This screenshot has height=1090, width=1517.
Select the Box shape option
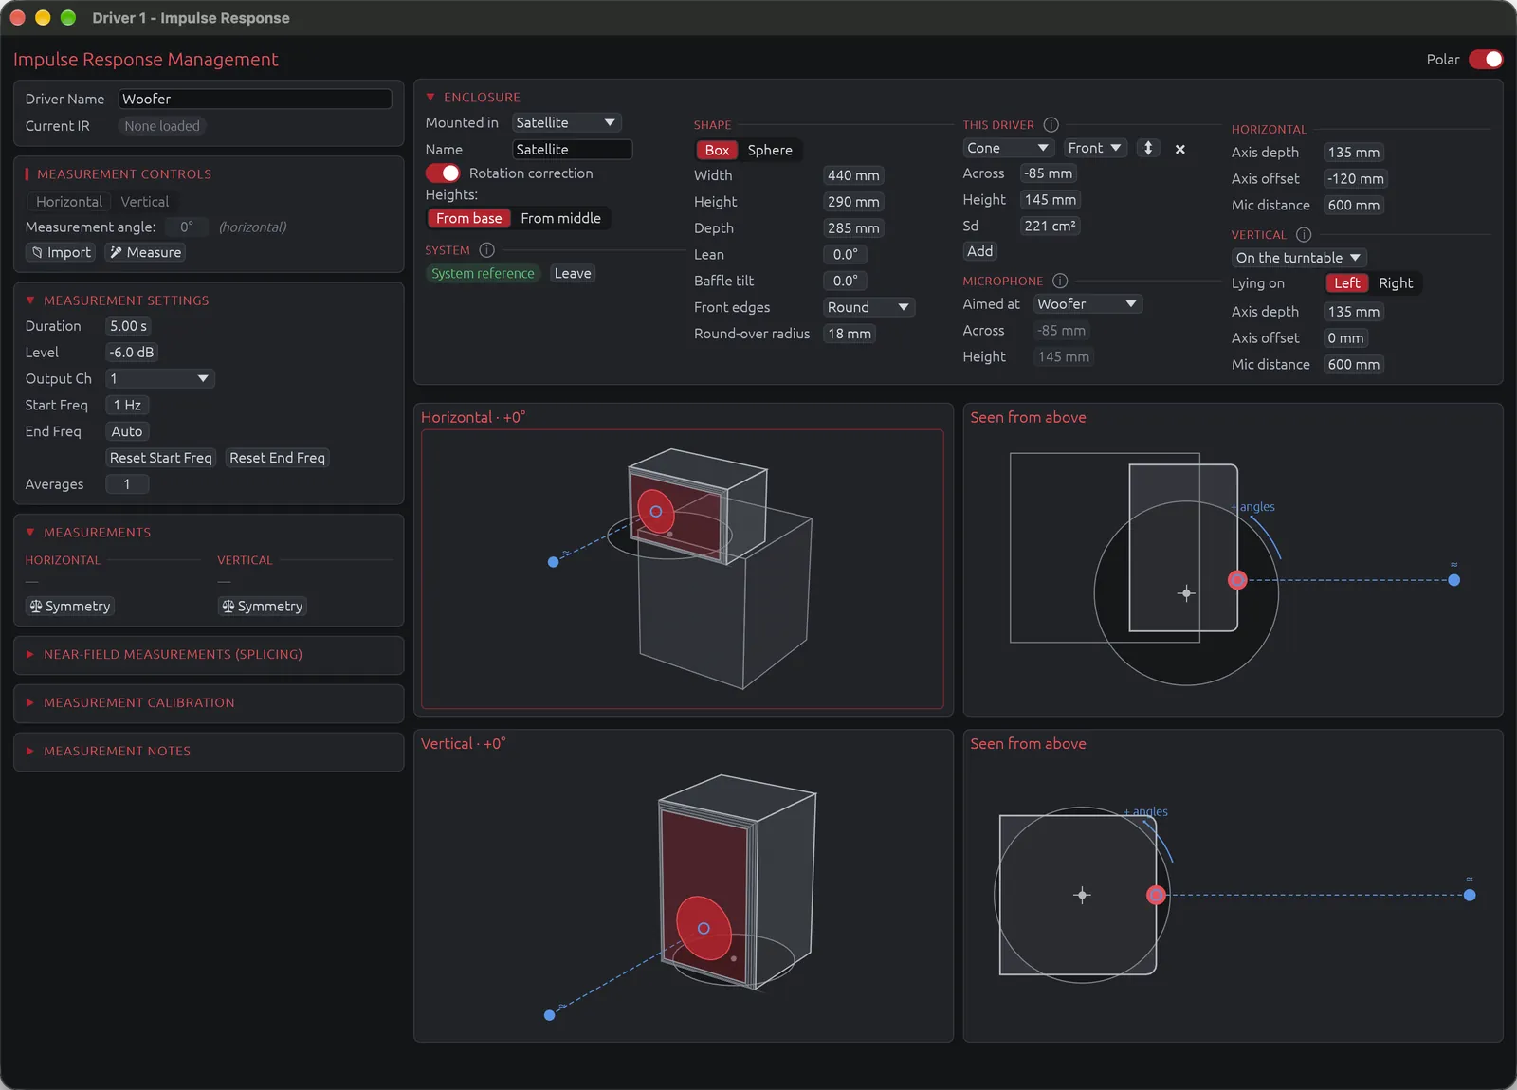717,150
